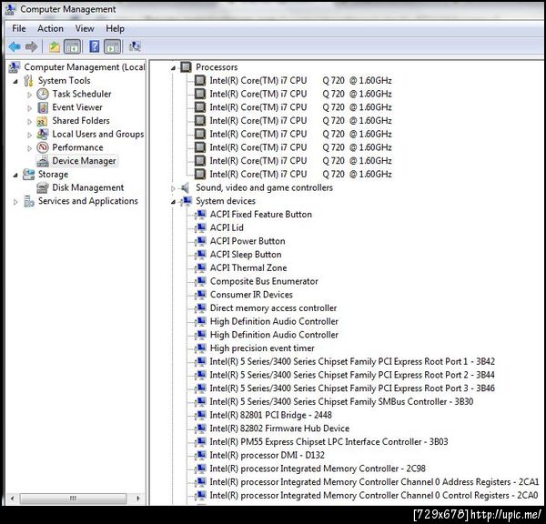Select PCI Express Root Port 1 - 3B42
Image resolution: width=546 pixels, height=524 pixels.
(352, 362)
